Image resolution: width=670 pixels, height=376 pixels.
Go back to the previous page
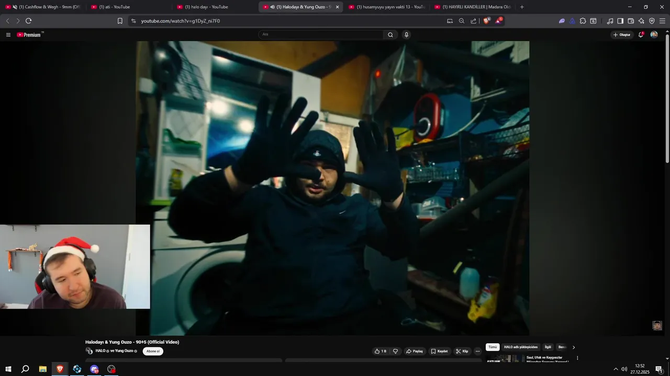7,21
